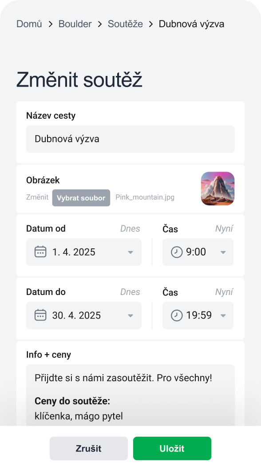261x471 pixels.
Task: Open the 19:59 time dropdown arrow
Action: pyautogui.click(x=223, y=315)
